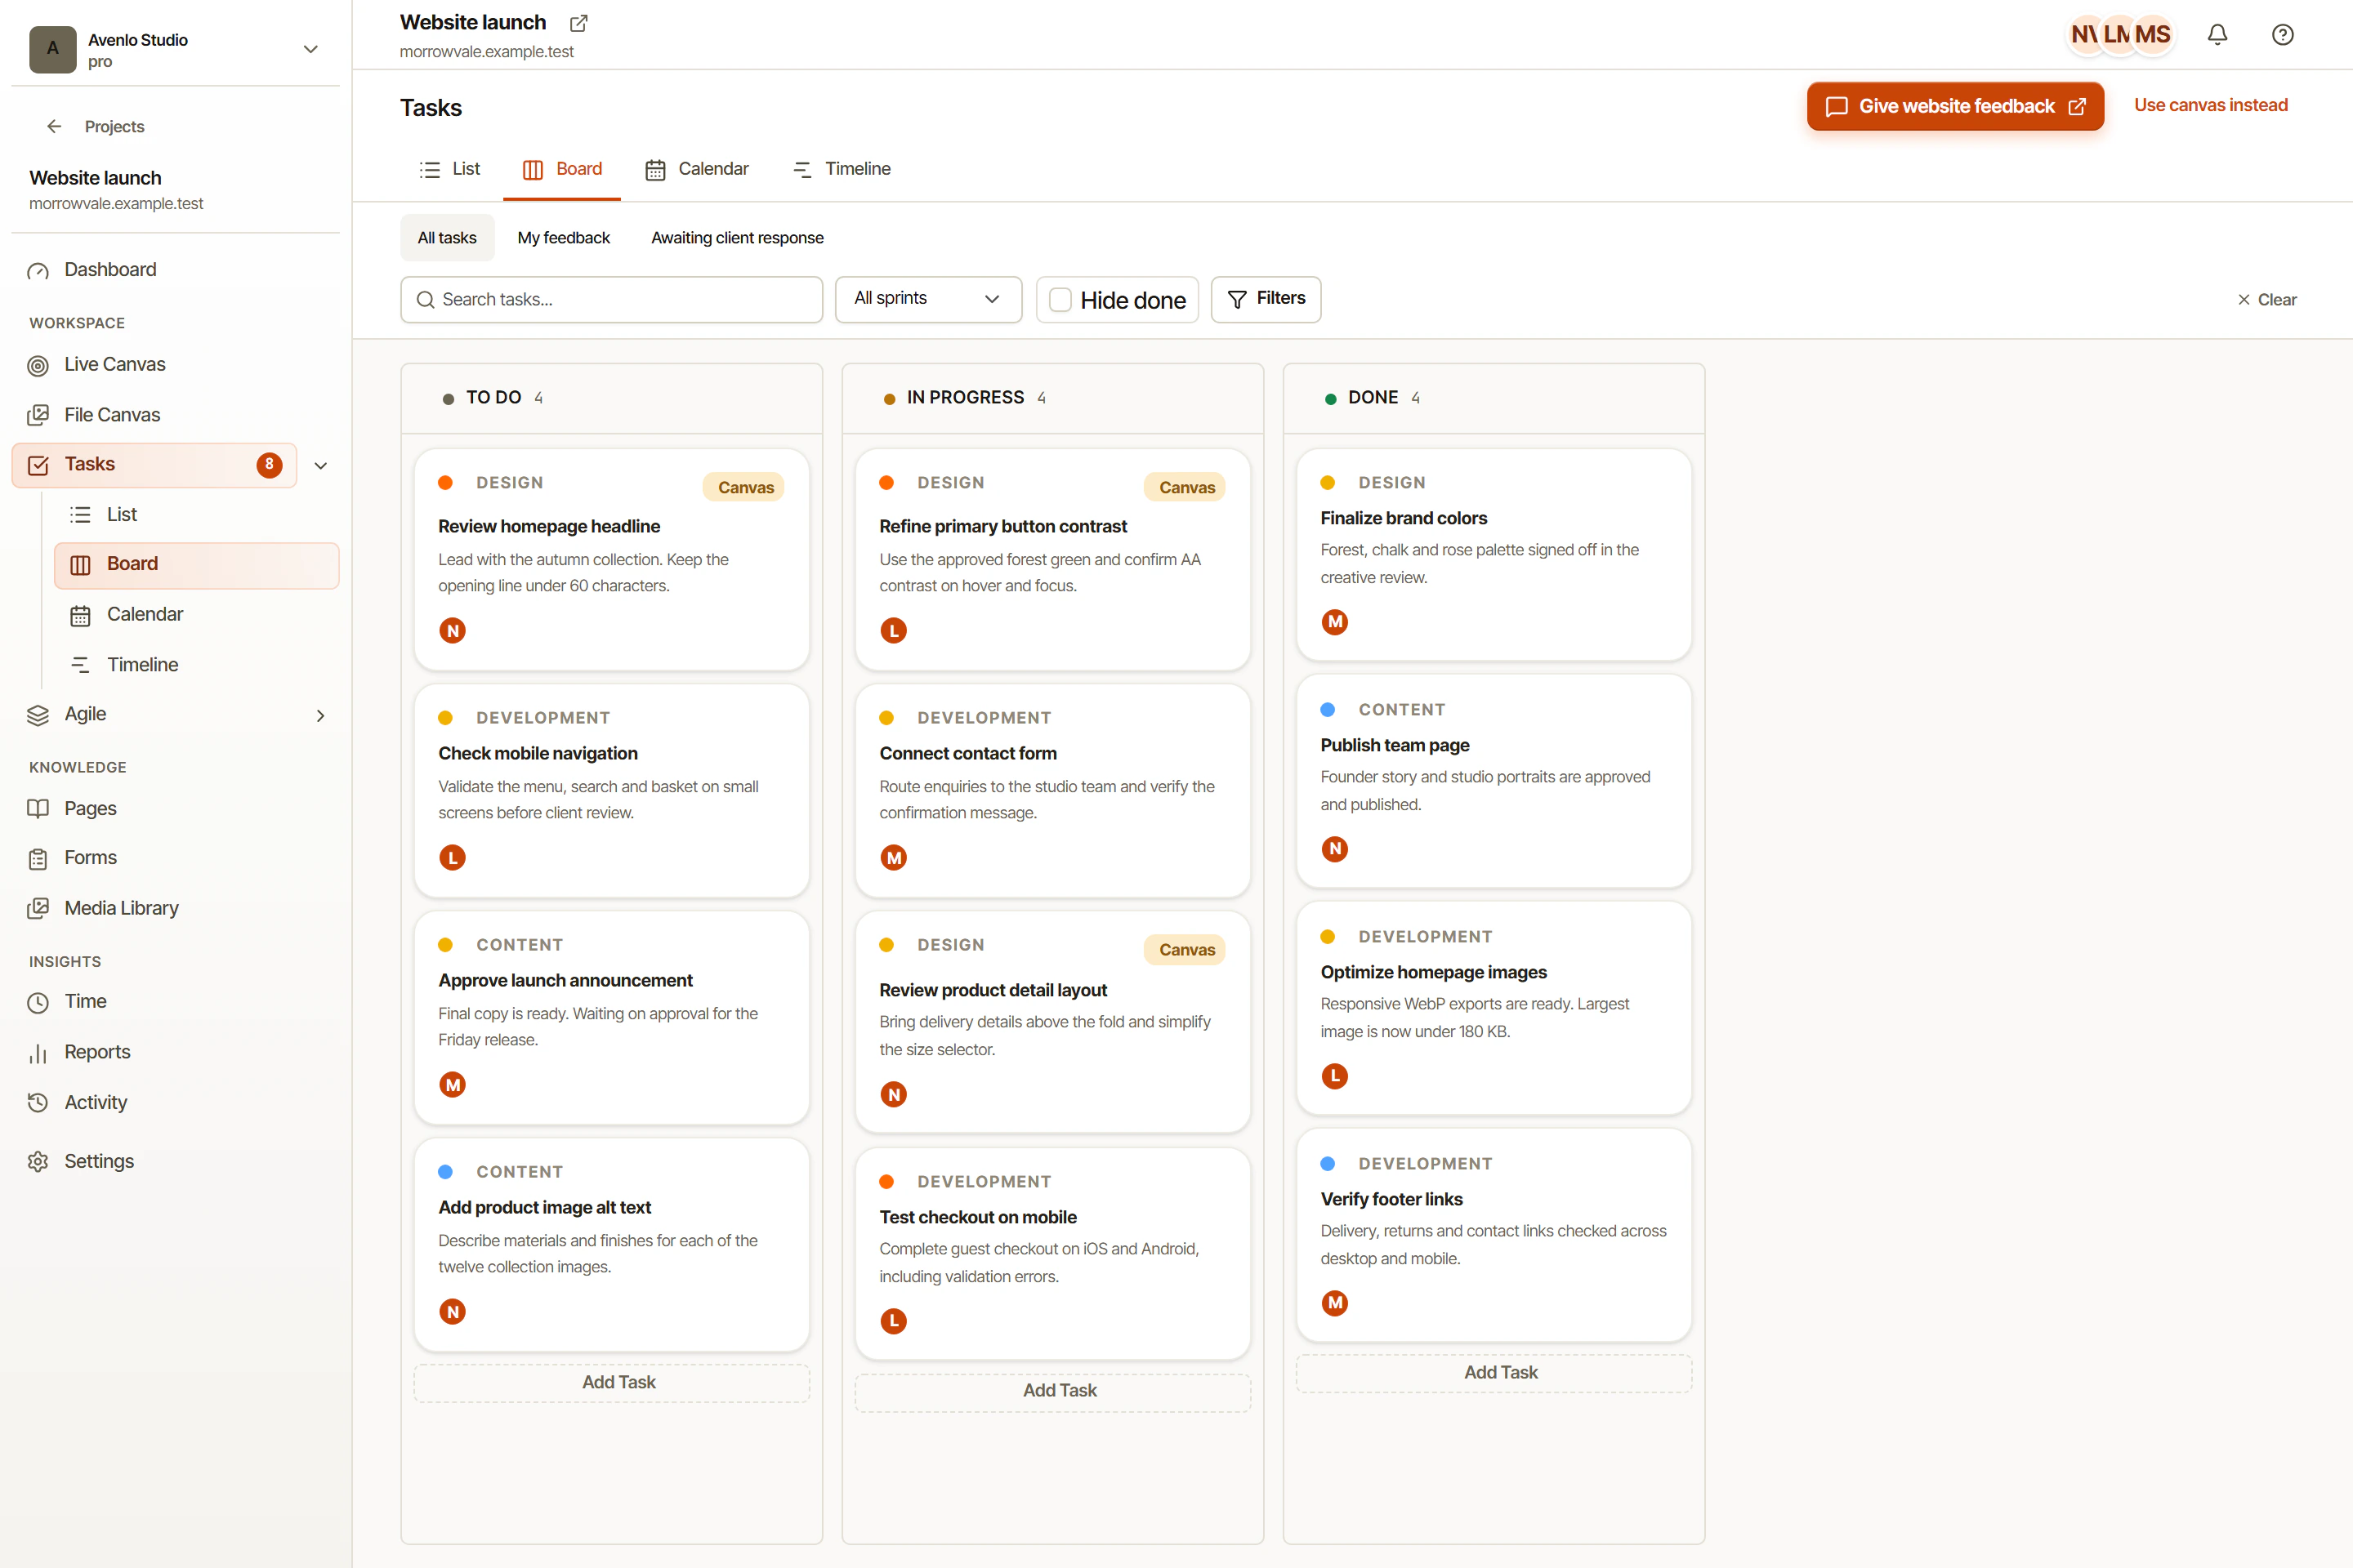Open Pages in the Knowledge section
Image resolution: width=2353 pixels, height=1568 pixels.
pyautogui.click(x=175, y=808)
